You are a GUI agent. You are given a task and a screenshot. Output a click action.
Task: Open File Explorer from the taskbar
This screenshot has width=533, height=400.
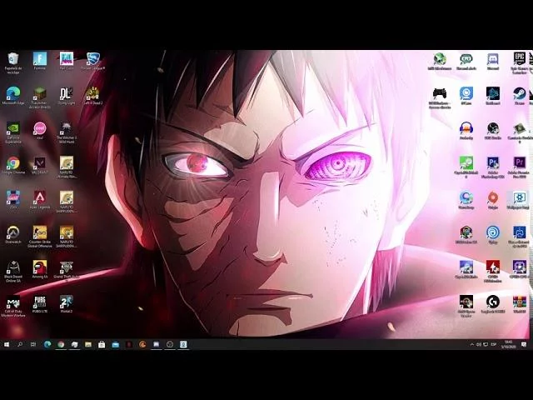[x=88, y=344]
